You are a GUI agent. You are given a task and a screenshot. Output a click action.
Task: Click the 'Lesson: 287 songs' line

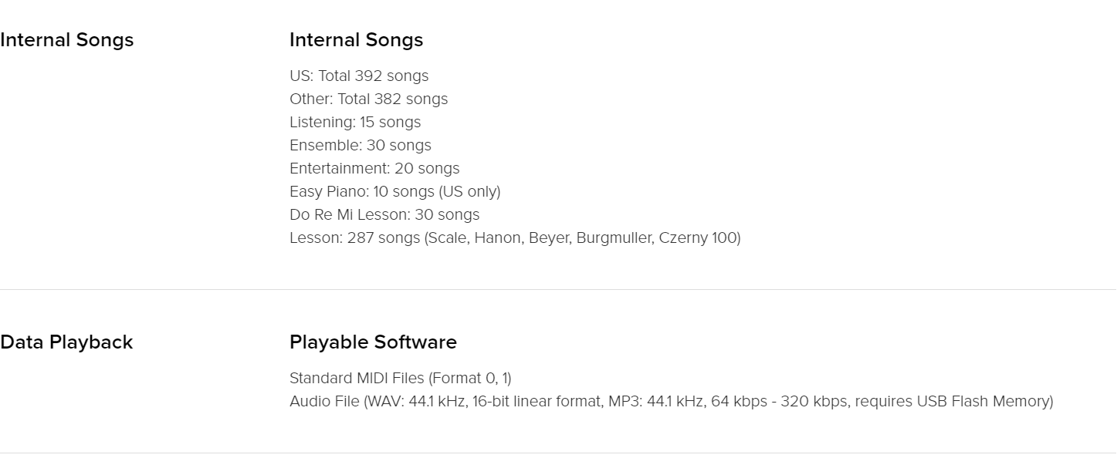[515, 237]
